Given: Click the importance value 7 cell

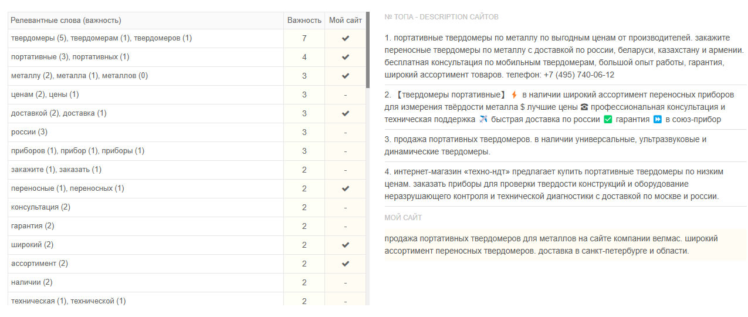Looking at the screenshot, I should tap(304, 38).
